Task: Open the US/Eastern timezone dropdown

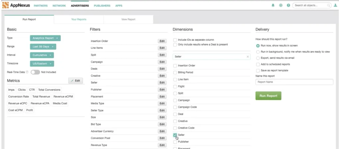Action: pos(42,64)
